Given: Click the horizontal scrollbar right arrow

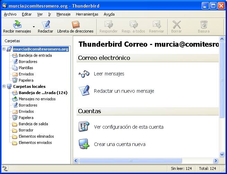Looking at the screenshot, I should 216,161.
